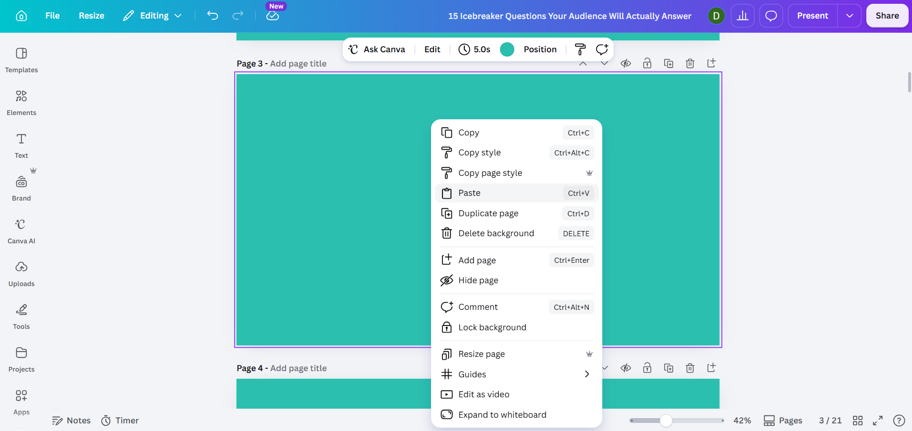Toggle hide for Page 3
912x431 pixels.
coord(626,63)
